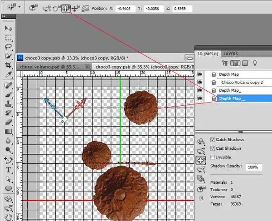This screenshot has width=272, height=221.
Task: Select the Path Selection tool
Action: pyautogui.click(x=8, y=179)
